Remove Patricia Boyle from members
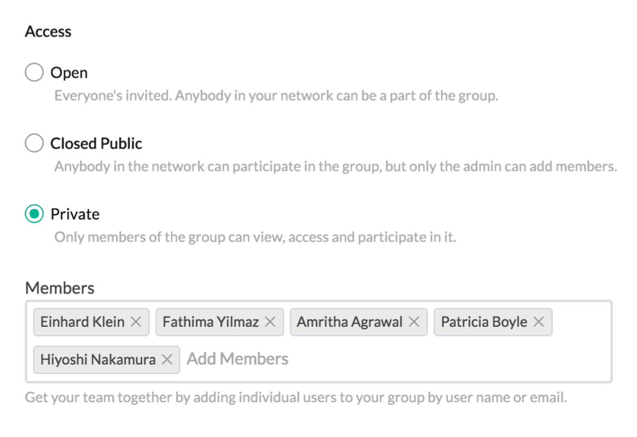 click(x=539, y=322)
